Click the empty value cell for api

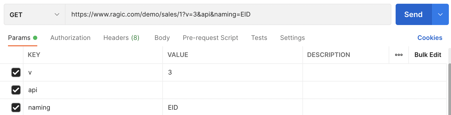click(x=232, y=90)
